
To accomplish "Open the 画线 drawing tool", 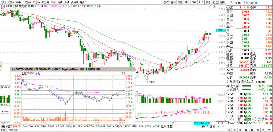I will (194, 2).
